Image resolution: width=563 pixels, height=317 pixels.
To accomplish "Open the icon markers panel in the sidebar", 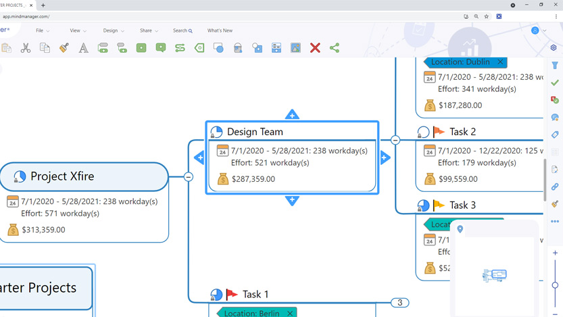I will [555, 100].
